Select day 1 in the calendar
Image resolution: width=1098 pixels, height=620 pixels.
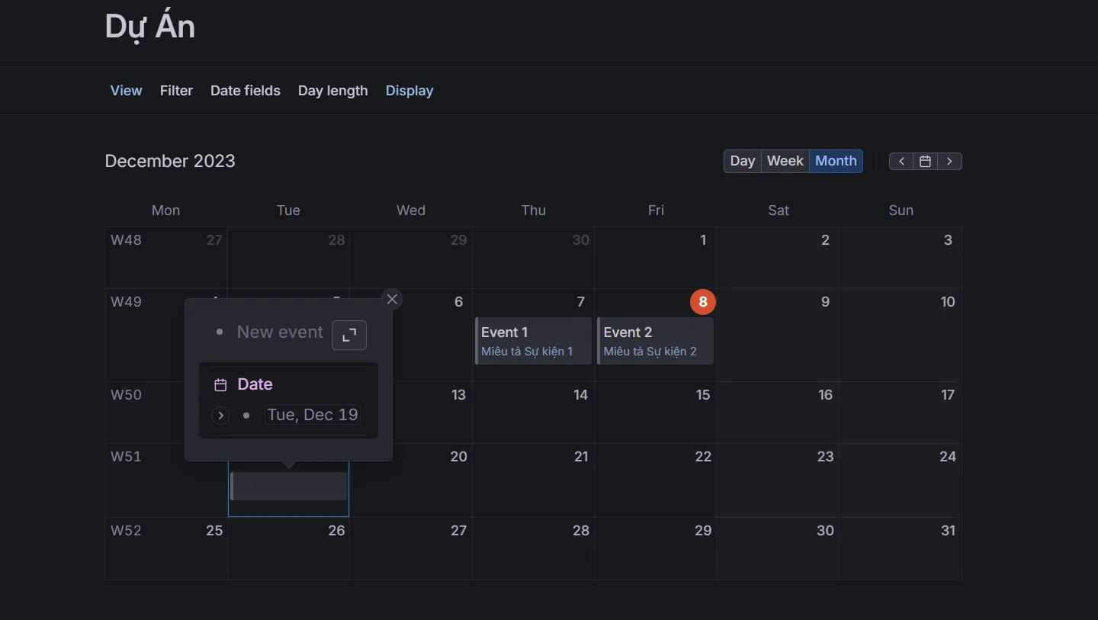click(x=703, y=240)
